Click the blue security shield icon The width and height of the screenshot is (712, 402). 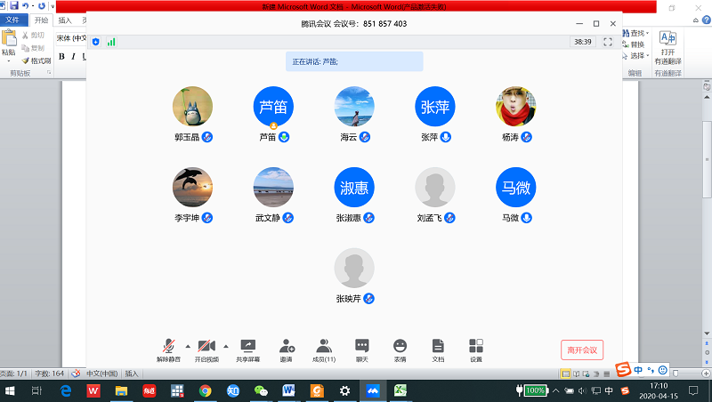coord(96,42)
